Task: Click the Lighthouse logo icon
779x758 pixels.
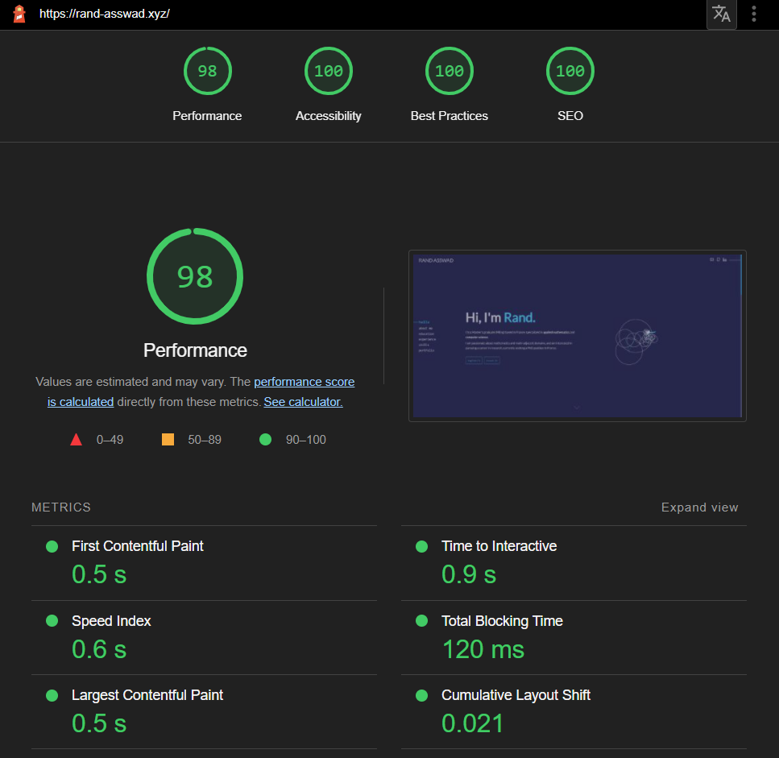Action: click(x=19, y=14)
